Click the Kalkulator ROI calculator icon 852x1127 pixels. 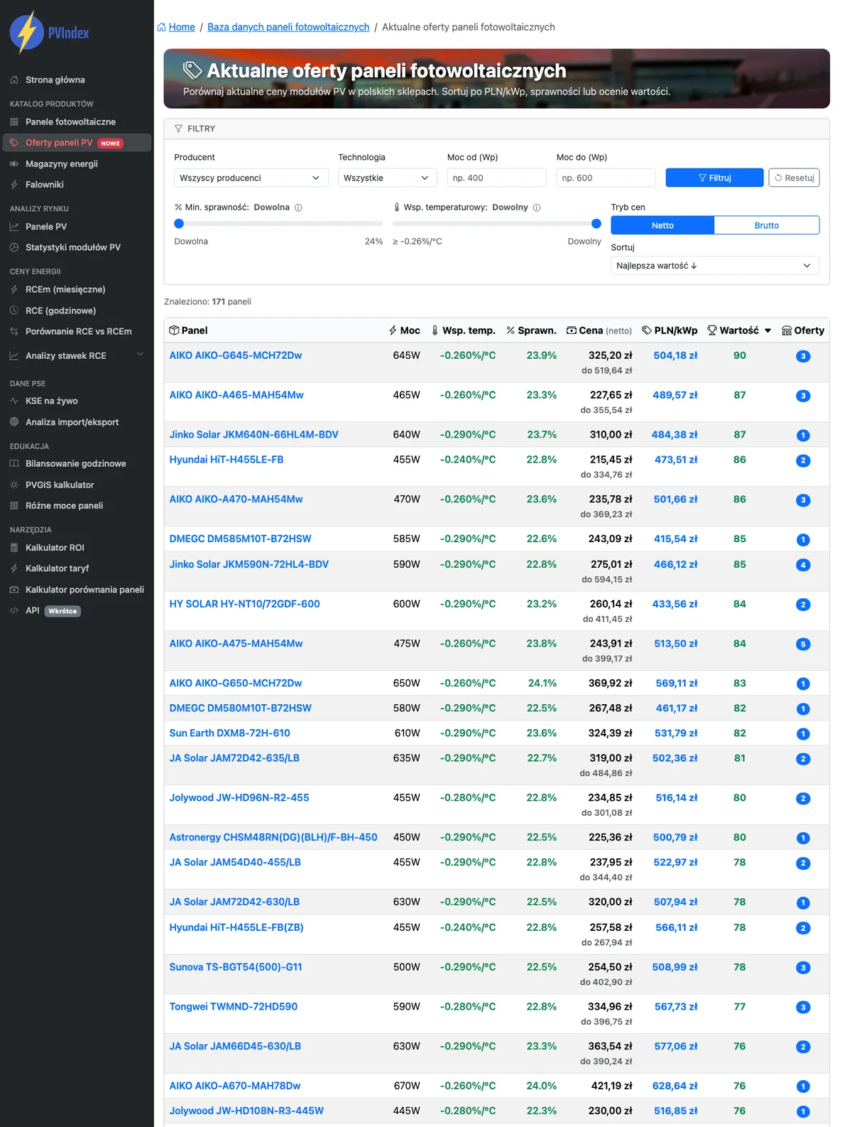point(14,547)
